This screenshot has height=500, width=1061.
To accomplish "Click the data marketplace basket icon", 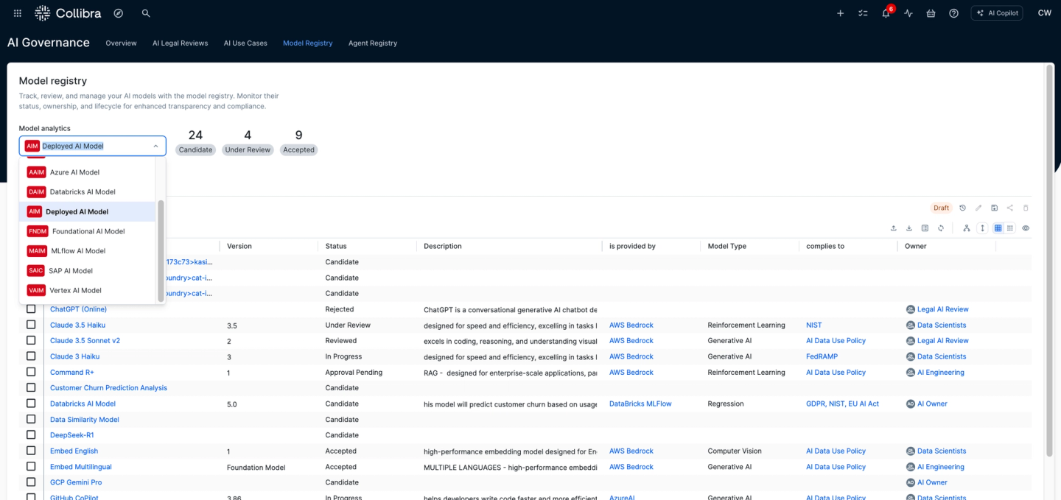I will tap(931, 13).
